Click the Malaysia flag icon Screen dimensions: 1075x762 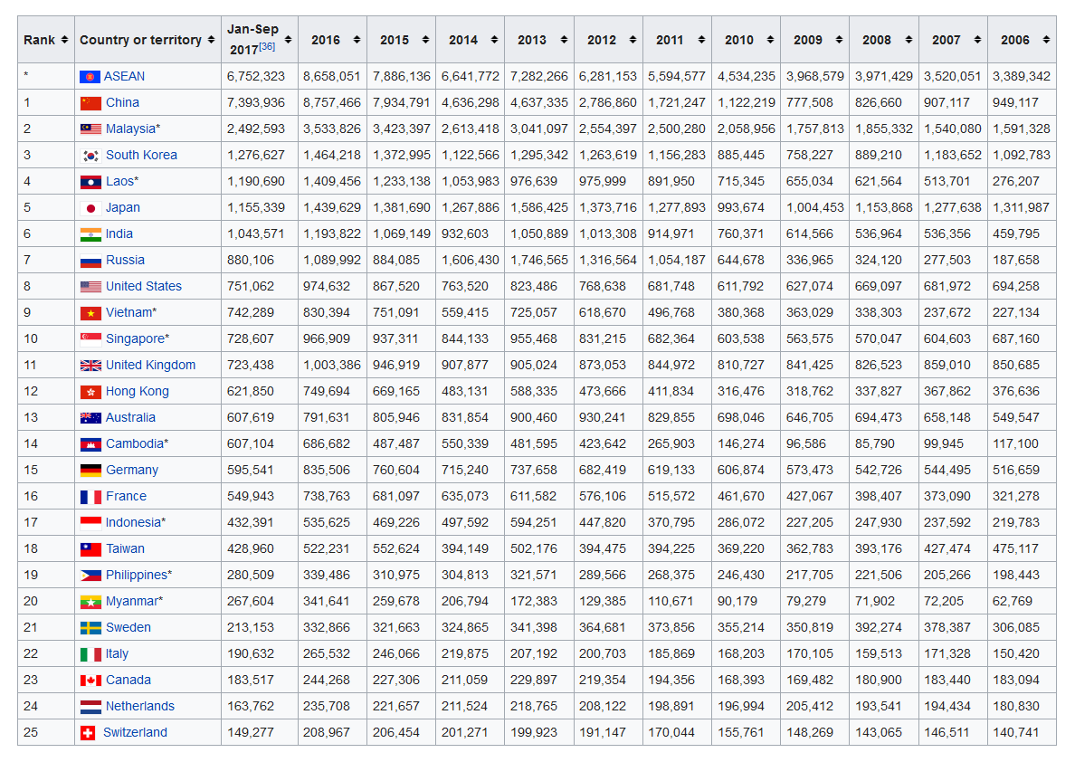click(90, 129)
